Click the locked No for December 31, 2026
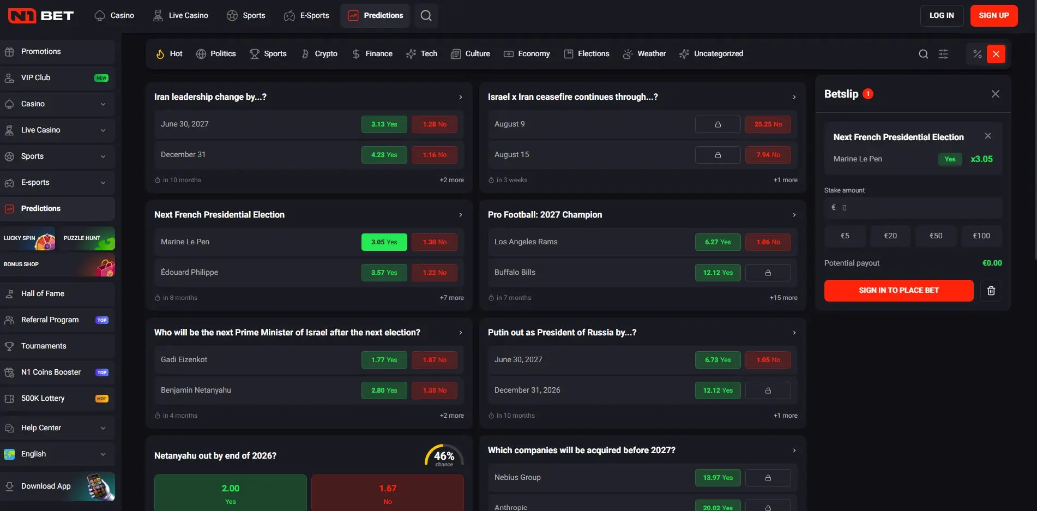The width and height of the screenshot is (1037, 511). click(x=768, y=390)
